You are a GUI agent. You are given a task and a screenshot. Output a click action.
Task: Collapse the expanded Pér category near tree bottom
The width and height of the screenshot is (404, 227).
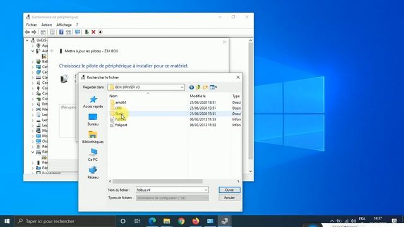click(33, 152)
